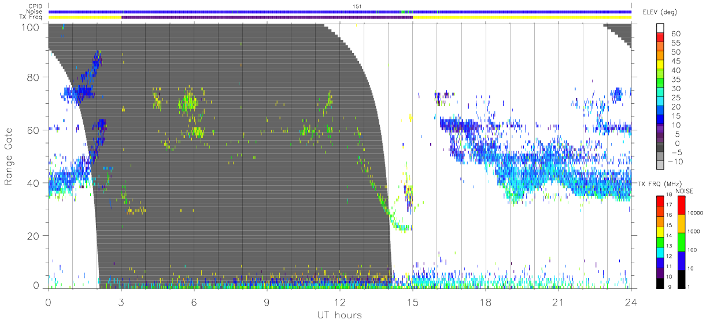Click the NOISE legend title

(685, 191)
